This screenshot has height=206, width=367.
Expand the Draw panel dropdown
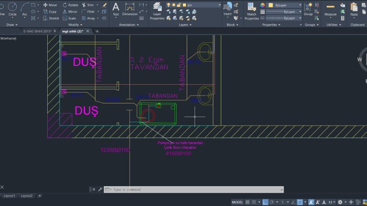(x=12, y=25)
